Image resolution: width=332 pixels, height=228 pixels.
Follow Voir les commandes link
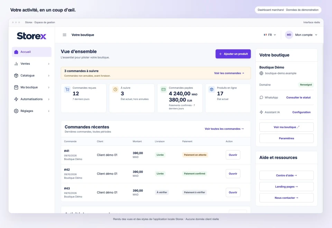click(x=229, y=73)
